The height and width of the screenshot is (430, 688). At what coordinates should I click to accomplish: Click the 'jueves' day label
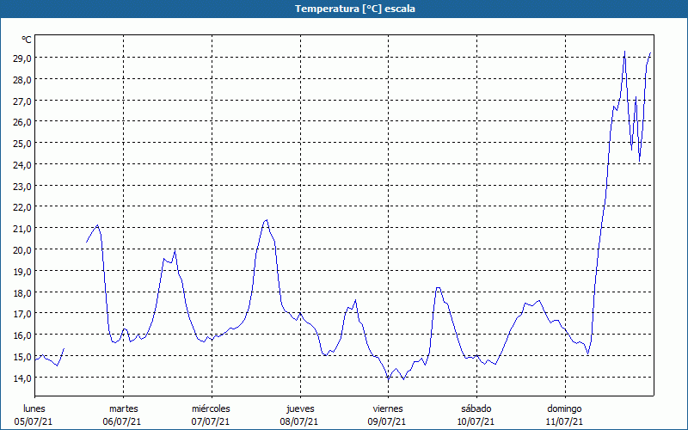300,408
